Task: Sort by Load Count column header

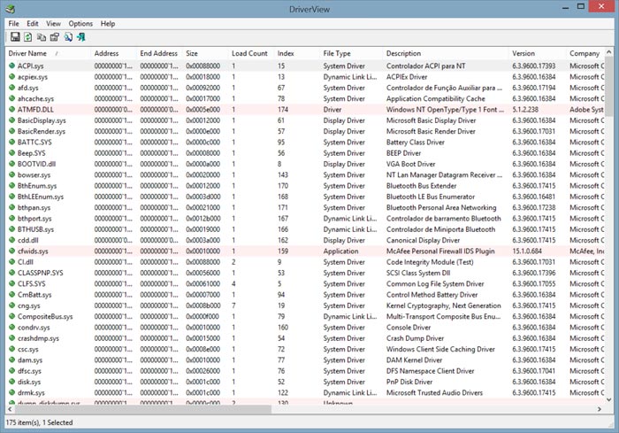Action: click(x=249, y=54)
